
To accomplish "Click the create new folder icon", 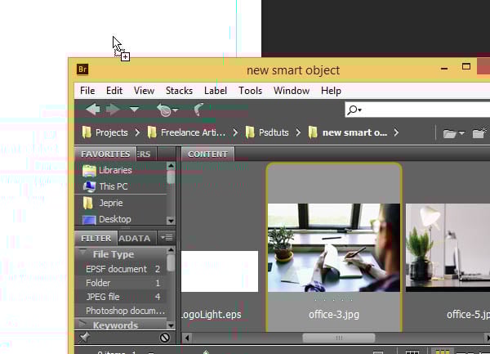I will pos(479,133).
